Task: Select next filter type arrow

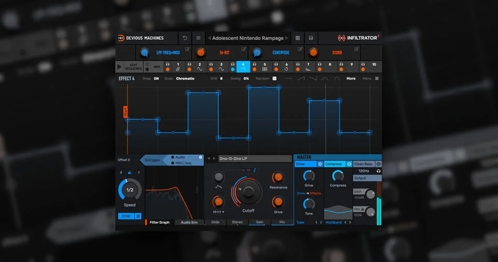Action: 214,159
